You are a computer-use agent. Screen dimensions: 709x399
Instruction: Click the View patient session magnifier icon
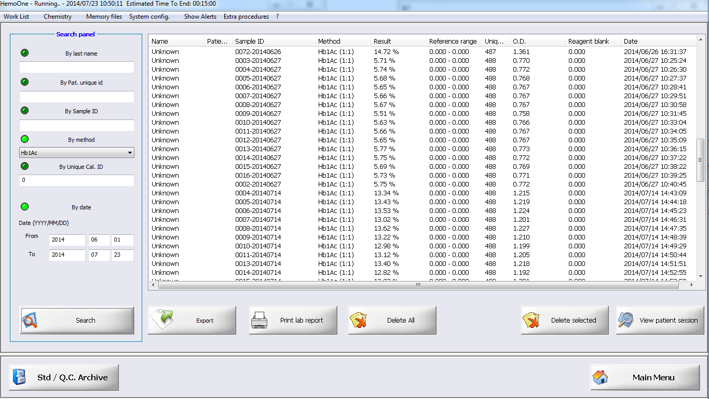(626, 320)
